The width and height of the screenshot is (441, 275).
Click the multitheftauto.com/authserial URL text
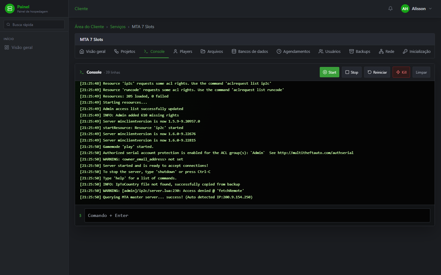coord(315,153)
